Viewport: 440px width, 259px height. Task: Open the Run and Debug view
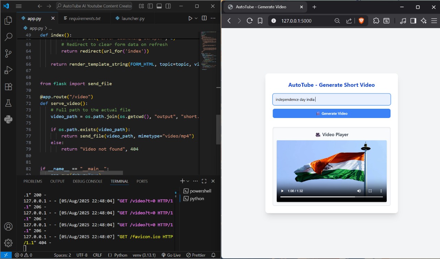coord(8,70)
